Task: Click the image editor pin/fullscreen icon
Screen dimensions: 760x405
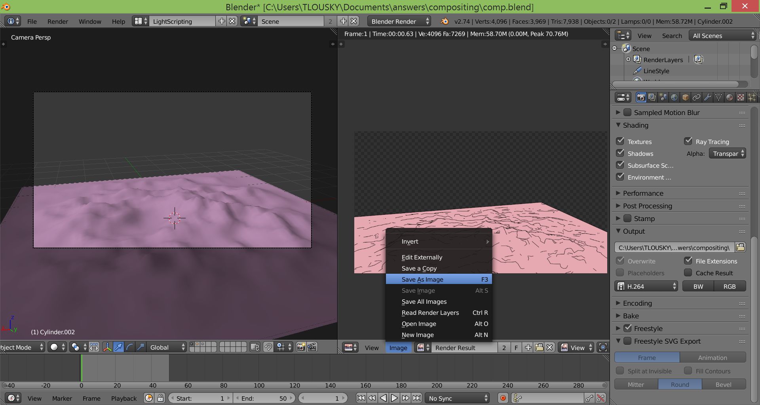Action: click(603, 348)
